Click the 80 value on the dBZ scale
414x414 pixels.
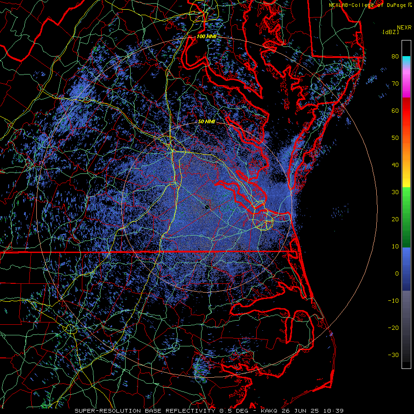click(x=395, y=57)
